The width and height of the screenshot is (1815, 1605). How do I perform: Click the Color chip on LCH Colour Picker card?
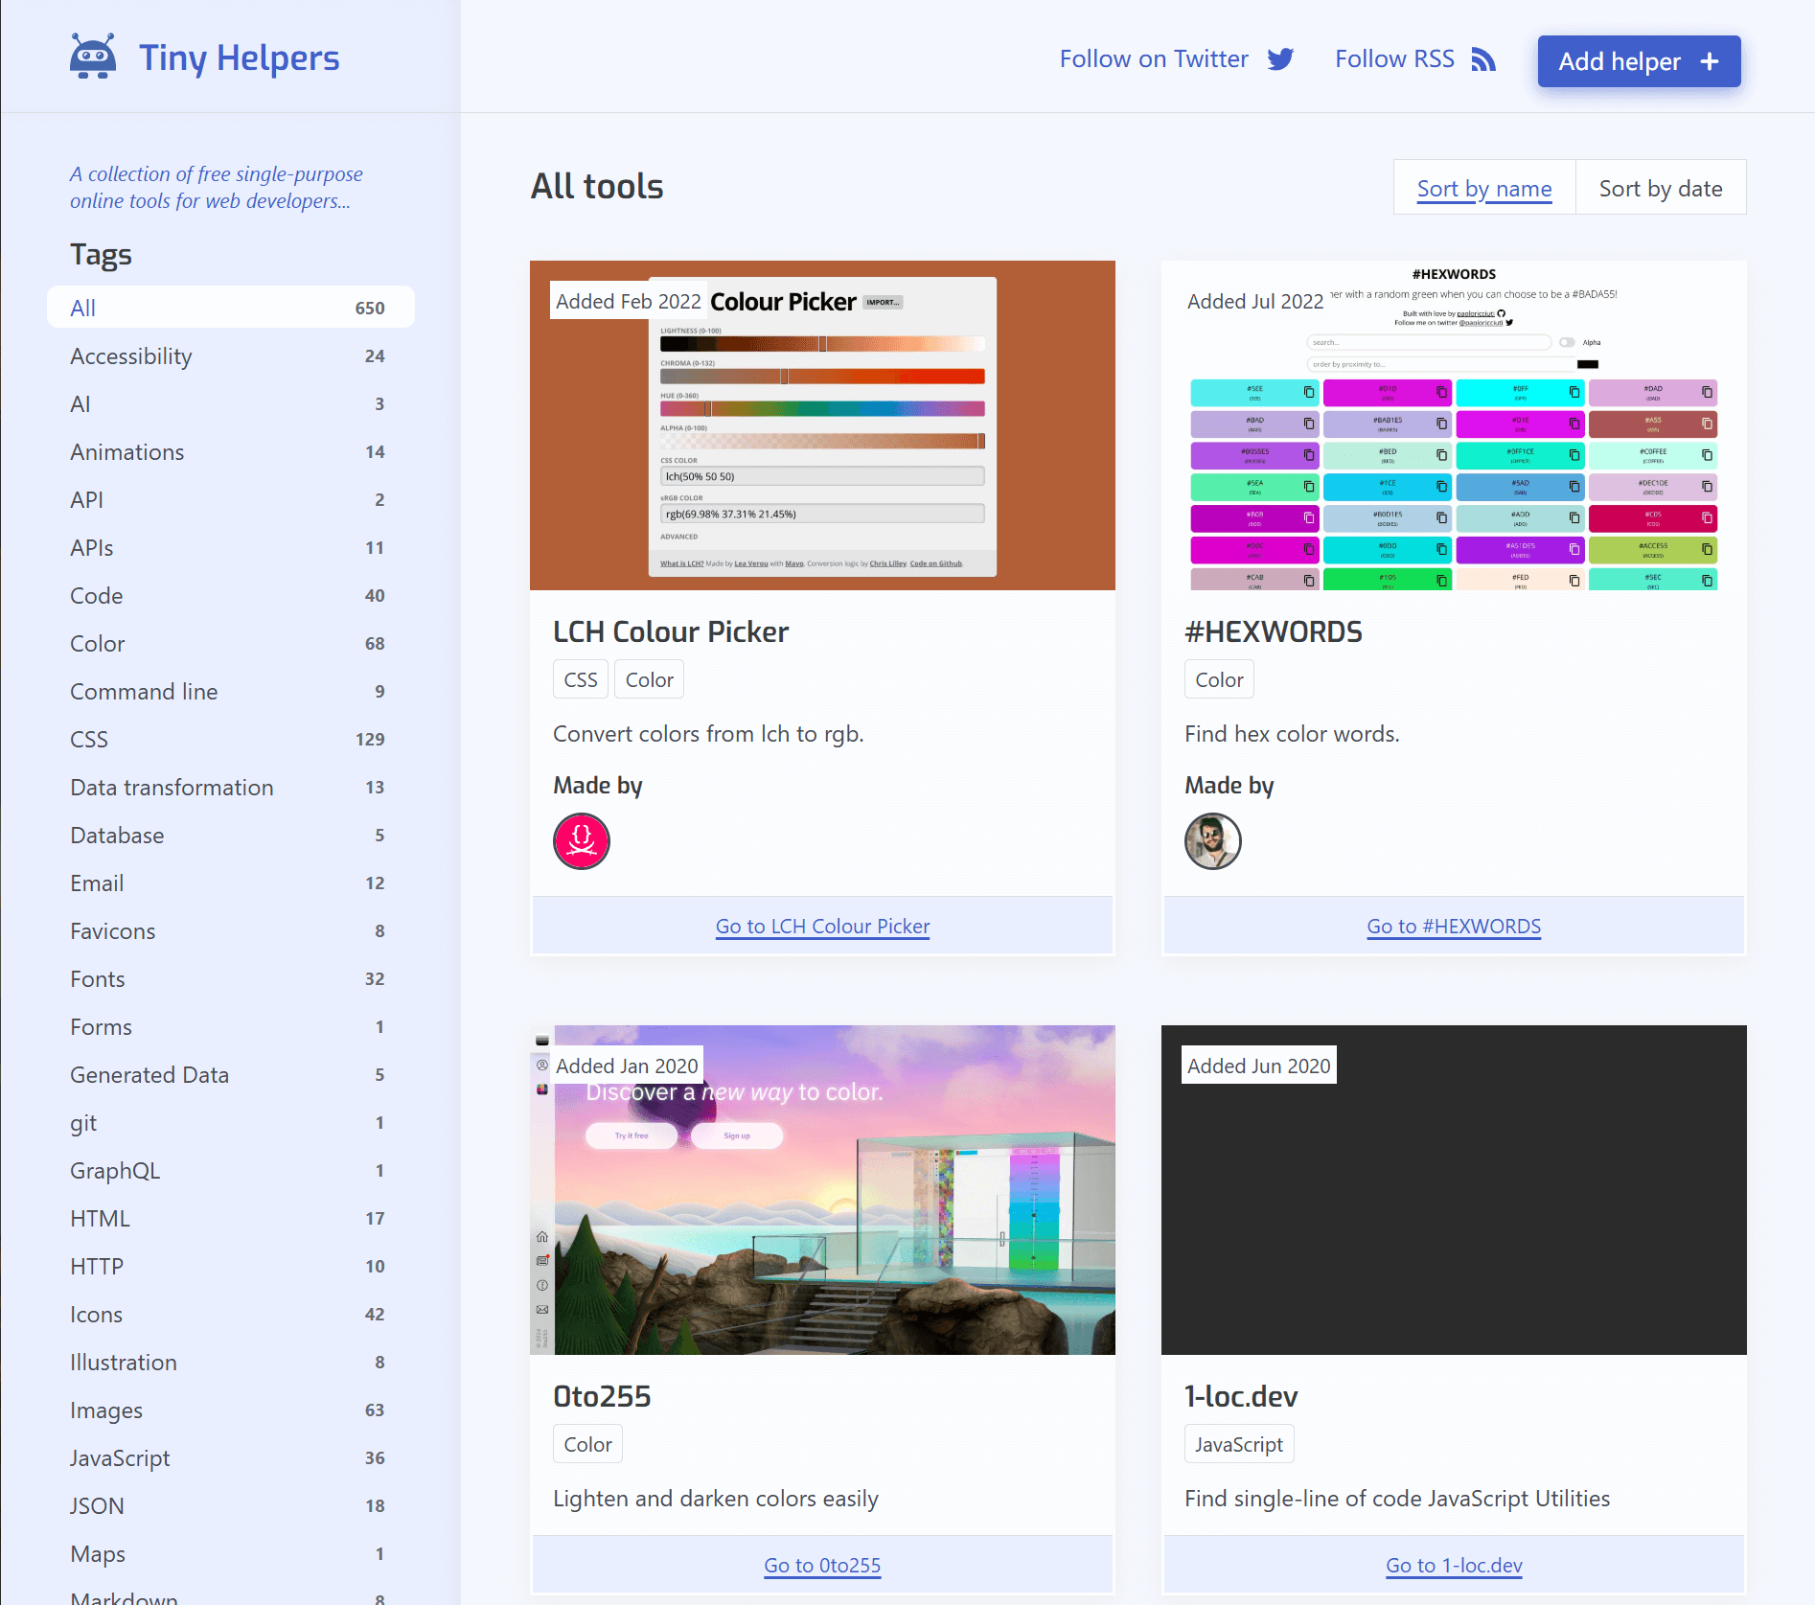[x=649, y=679]
